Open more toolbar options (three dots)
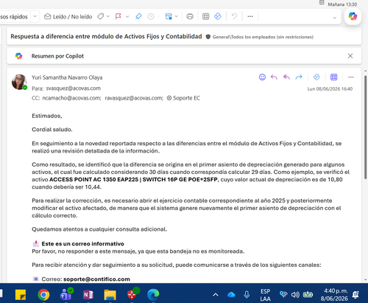The height and width of the screenshot is (303, 368). click(250, 16)
